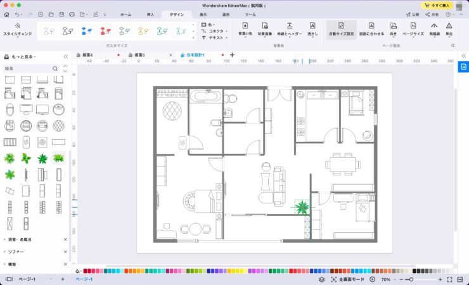Apply the red theme style thumbnail
469x285 pixels.
(106, 31)
